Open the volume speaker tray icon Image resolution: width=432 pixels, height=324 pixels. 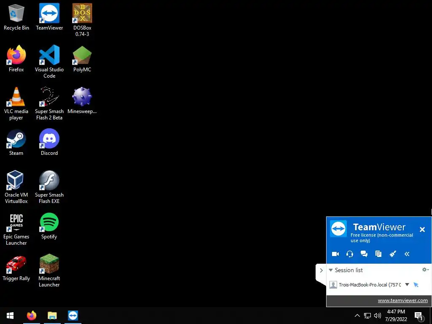click(378, 316)
